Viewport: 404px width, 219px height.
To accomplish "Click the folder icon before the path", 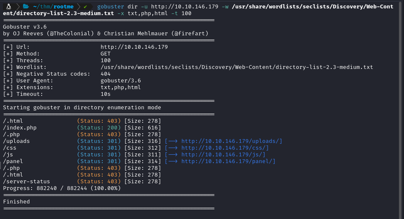I will point(25,7).
